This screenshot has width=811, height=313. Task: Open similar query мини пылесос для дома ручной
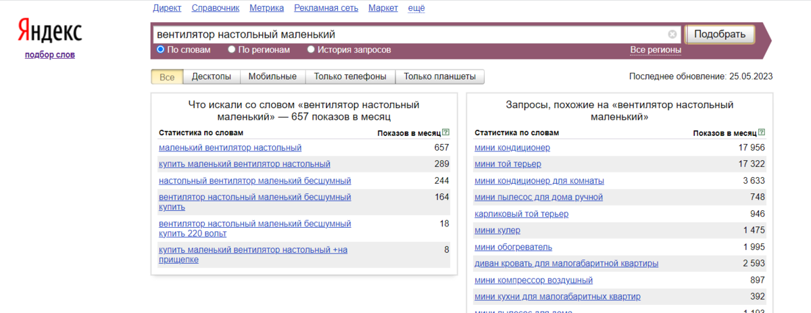tap(539, 197)
